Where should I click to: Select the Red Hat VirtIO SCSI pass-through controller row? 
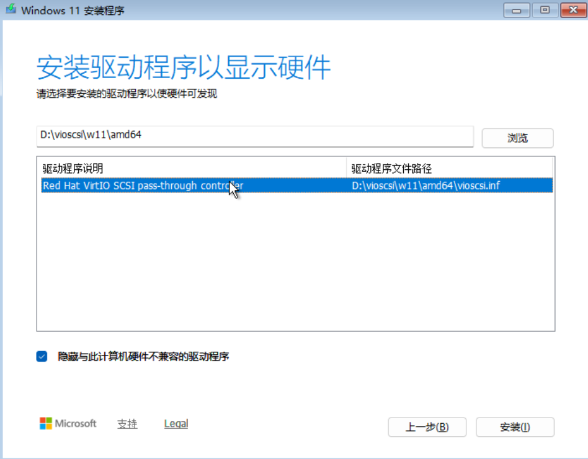(x=143, y=185)
